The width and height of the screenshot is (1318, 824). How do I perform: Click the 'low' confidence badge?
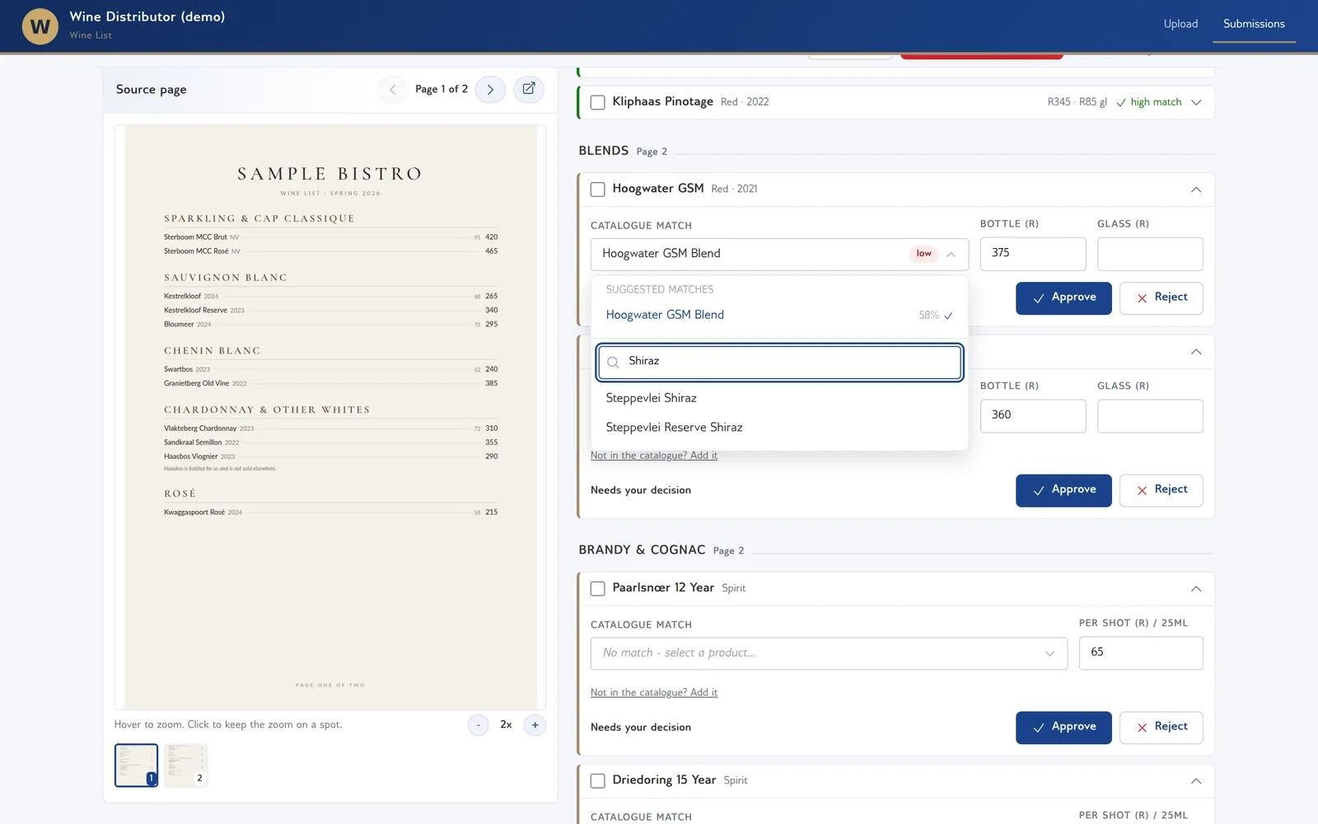click(x=923, y=254)
